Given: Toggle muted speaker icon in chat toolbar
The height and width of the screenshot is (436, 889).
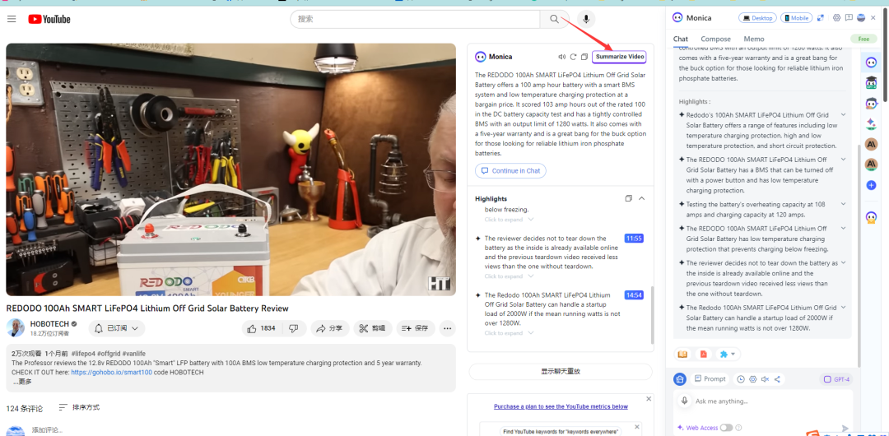Looking at the screenshot, I should click(x=765, y=379).
